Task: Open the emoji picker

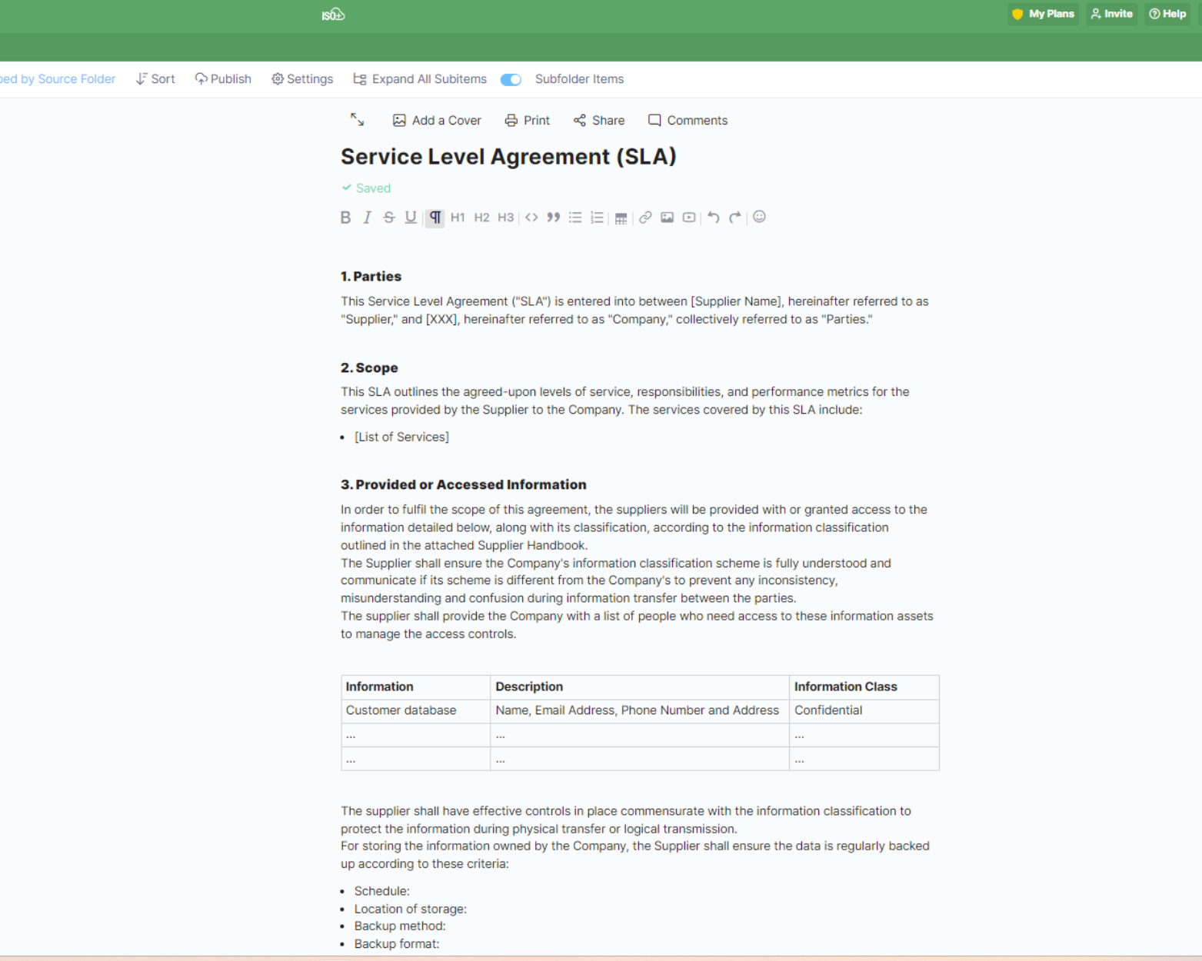Action: (x=759, y=217)
